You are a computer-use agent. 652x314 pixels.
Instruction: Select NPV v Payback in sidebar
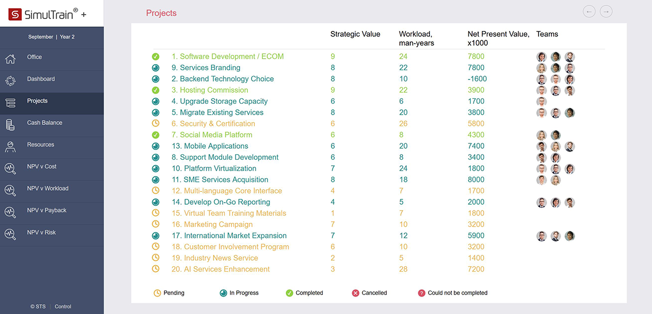[x=47, y=210]
